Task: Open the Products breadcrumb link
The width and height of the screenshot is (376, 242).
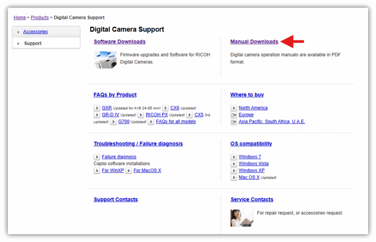Action: coord(40,18)
